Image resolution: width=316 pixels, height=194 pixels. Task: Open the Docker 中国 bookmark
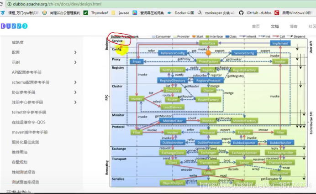coord(180,13)
